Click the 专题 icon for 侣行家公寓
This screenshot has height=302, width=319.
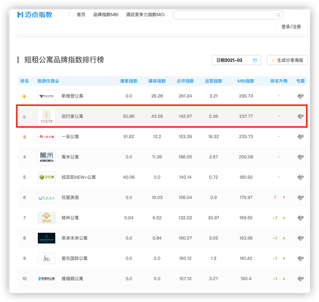300,116
